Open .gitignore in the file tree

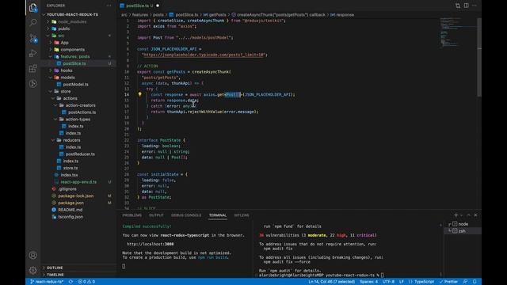coord(67,189)
